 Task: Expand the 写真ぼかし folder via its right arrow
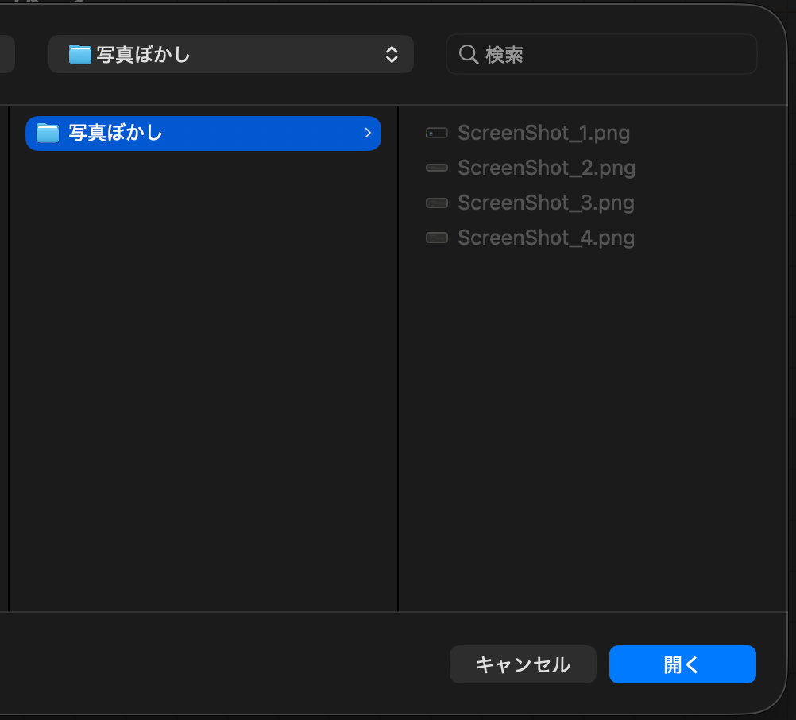[367, 133]
